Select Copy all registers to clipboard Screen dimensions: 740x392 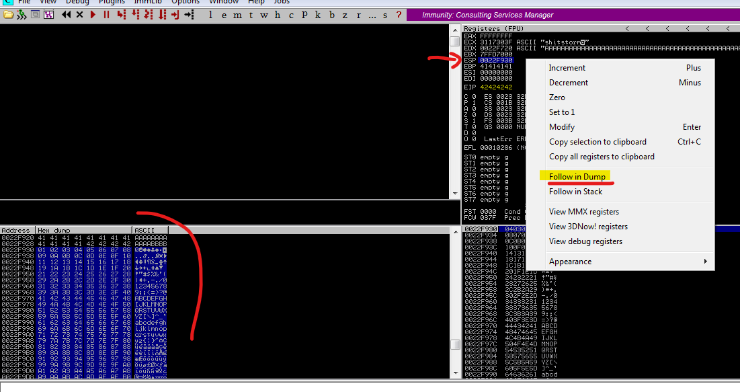(x=620, y=157)
